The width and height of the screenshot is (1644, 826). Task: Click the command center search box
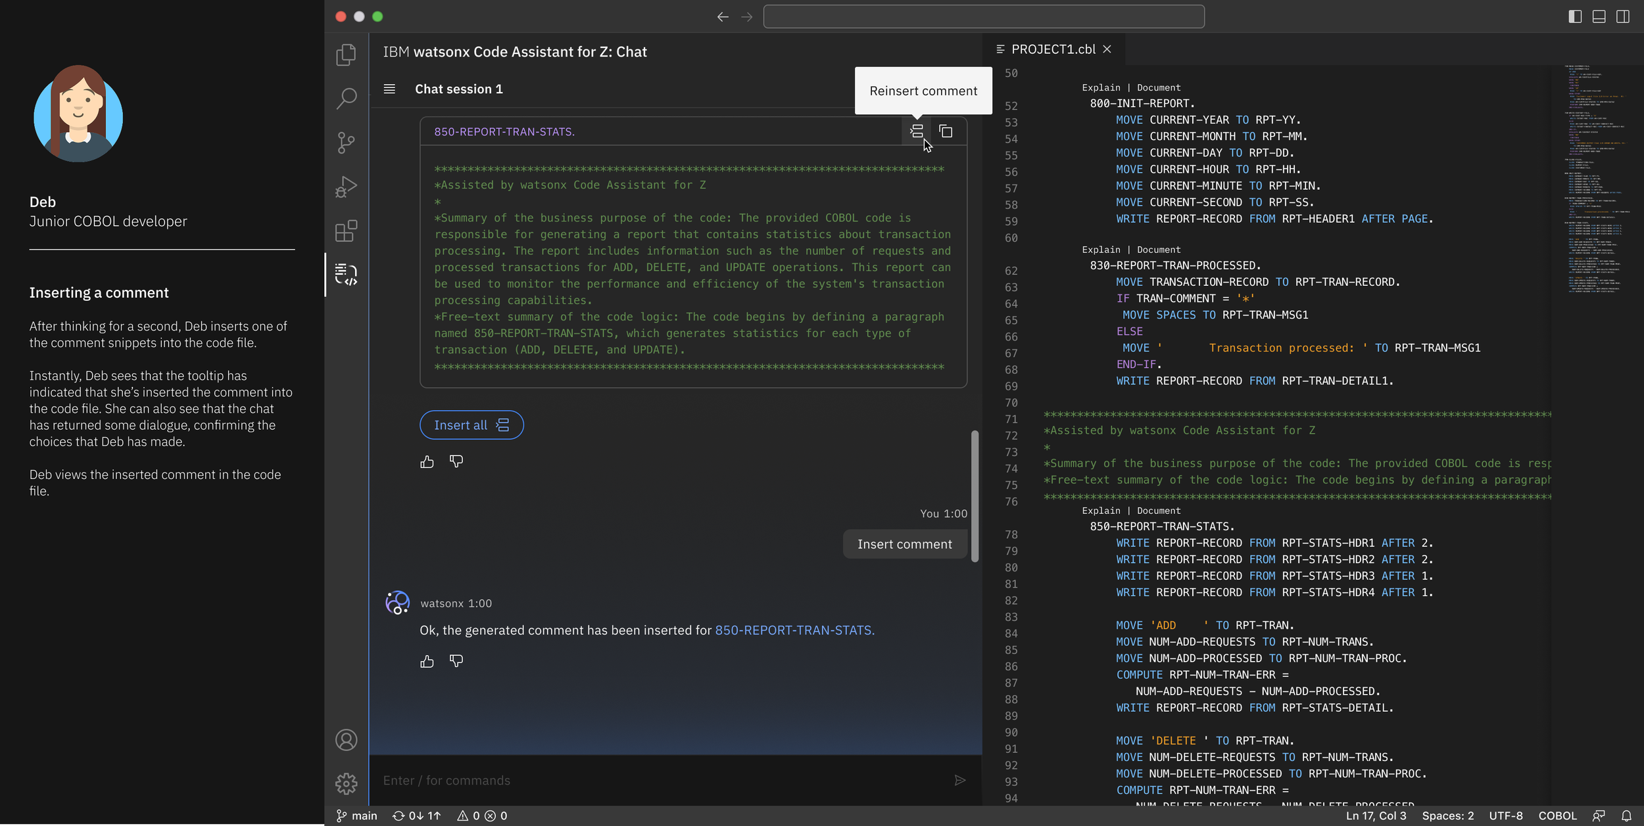coord(984,16)
